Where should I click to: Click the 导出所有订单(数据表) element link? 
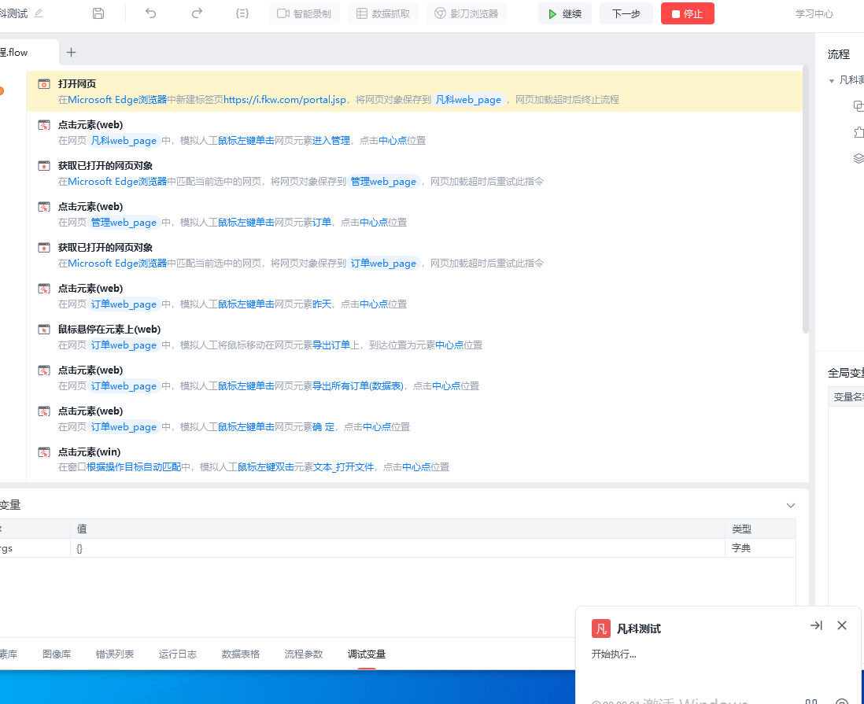[x=358, y=385]
